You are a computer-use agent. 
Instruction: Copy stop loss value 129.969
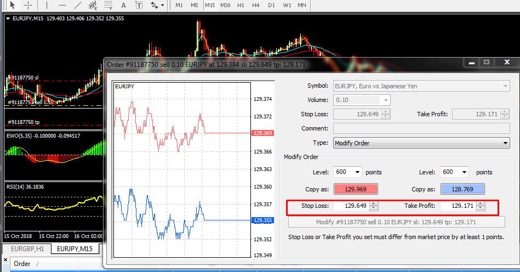(x=356, y=189)
